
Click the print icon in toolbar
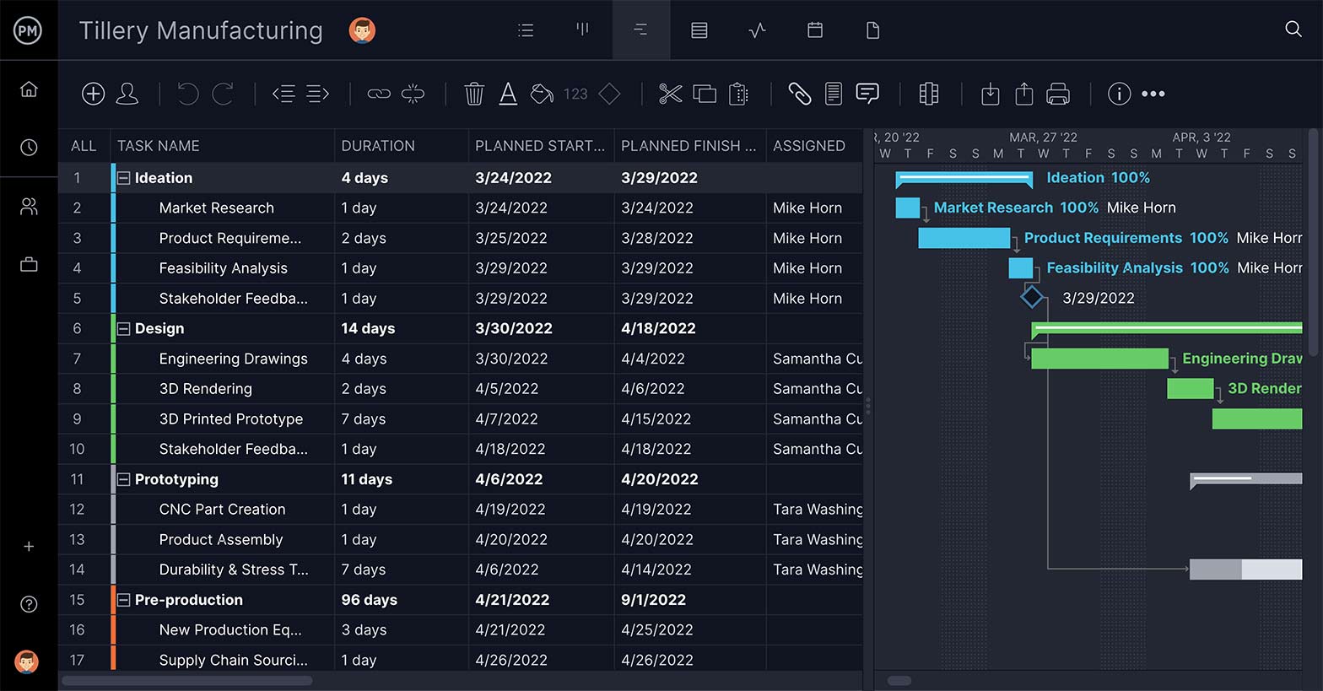[x=1057, y=94]
